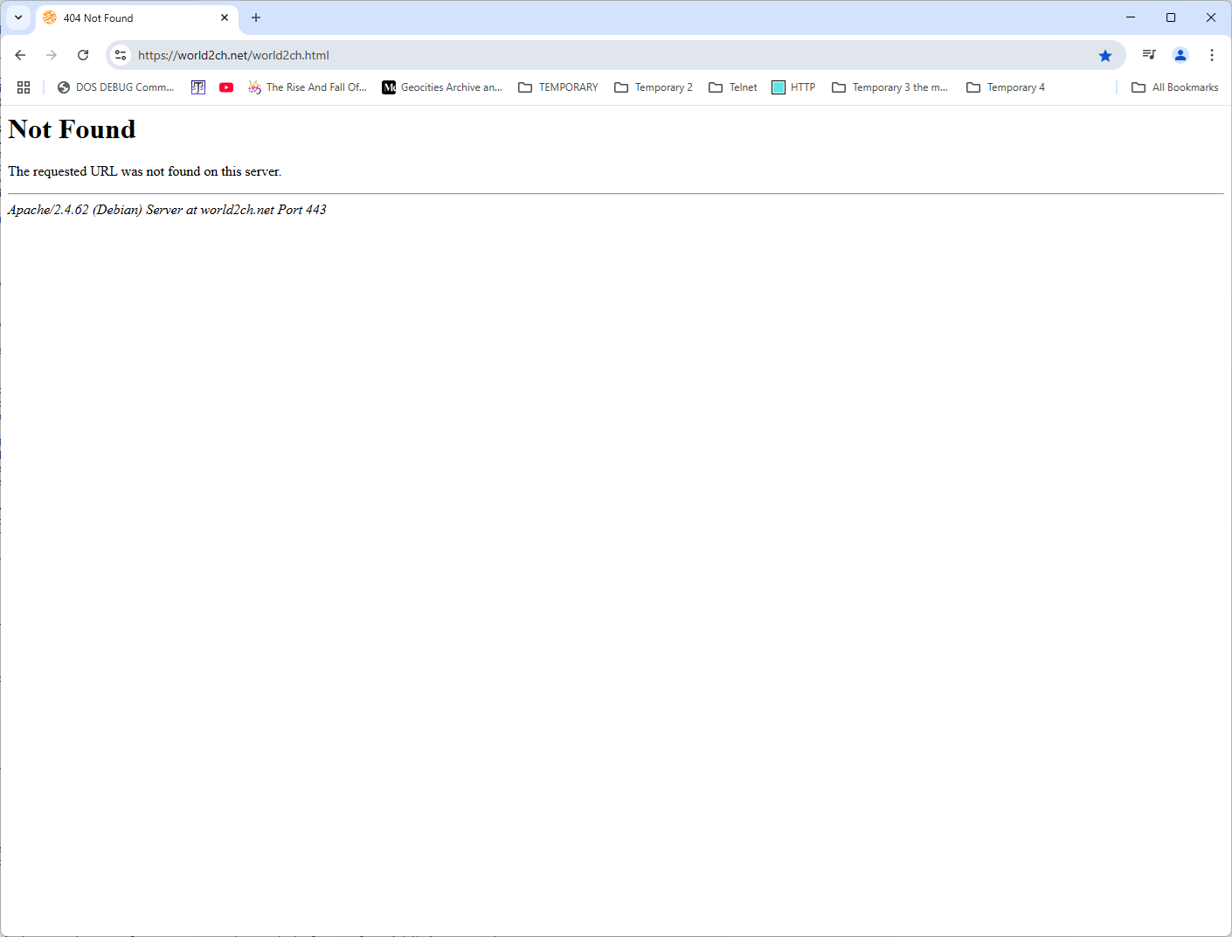Image resolution: width=1232 pixels, height=937 pixels.
Task: Expand the Temporary 2 bookmarks folder
Action: click(654, 87)
